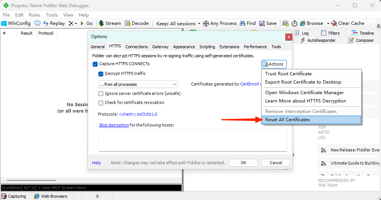Switch to the Connections tab
381x200 pixels.
tap(137, 47)
